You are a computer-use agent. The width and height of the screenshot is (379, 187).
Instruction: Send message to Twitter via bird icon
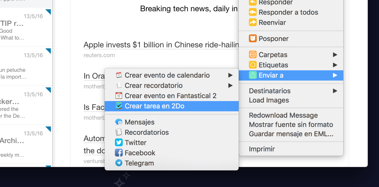[x=119, y=142]
